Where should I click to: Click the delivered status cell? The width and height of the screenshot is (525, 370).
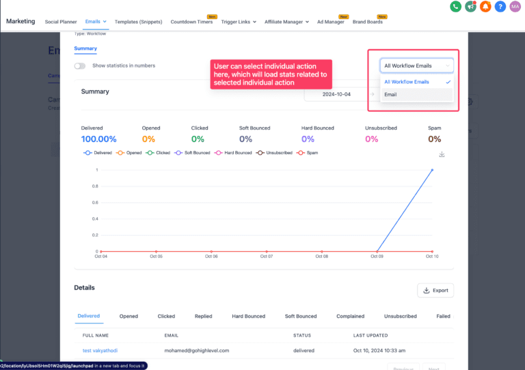(x=304, y=351)
